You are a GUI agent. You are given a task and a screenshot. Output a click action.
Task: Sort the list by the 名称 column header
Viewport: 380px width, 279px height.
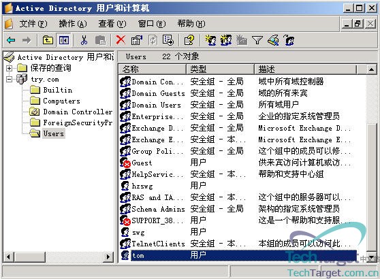coord(152,69)
